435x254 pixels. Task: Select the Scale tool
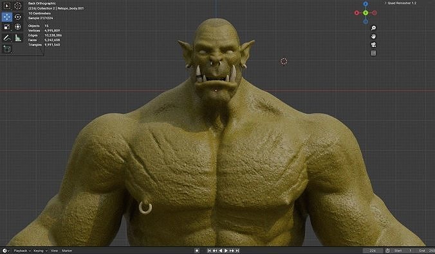click(7, 27)
